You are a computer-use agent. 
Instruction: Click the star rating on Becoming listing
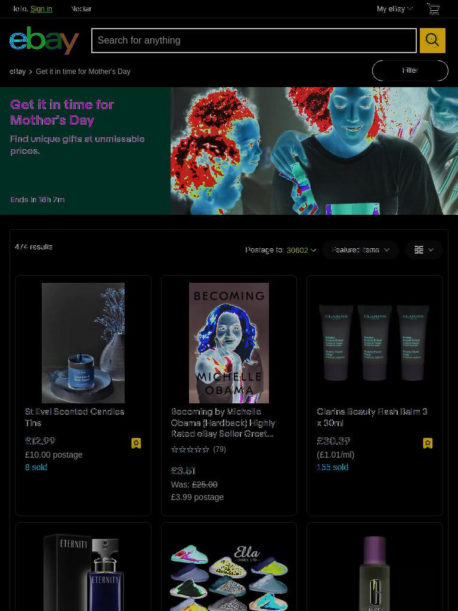[190, 449]
